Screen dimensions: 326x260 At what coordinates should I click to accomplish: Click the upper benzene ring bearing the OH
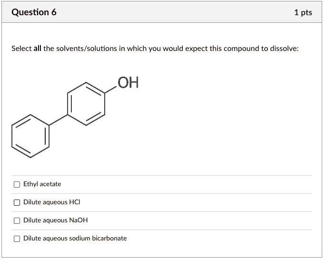click(x=86, y=104)
